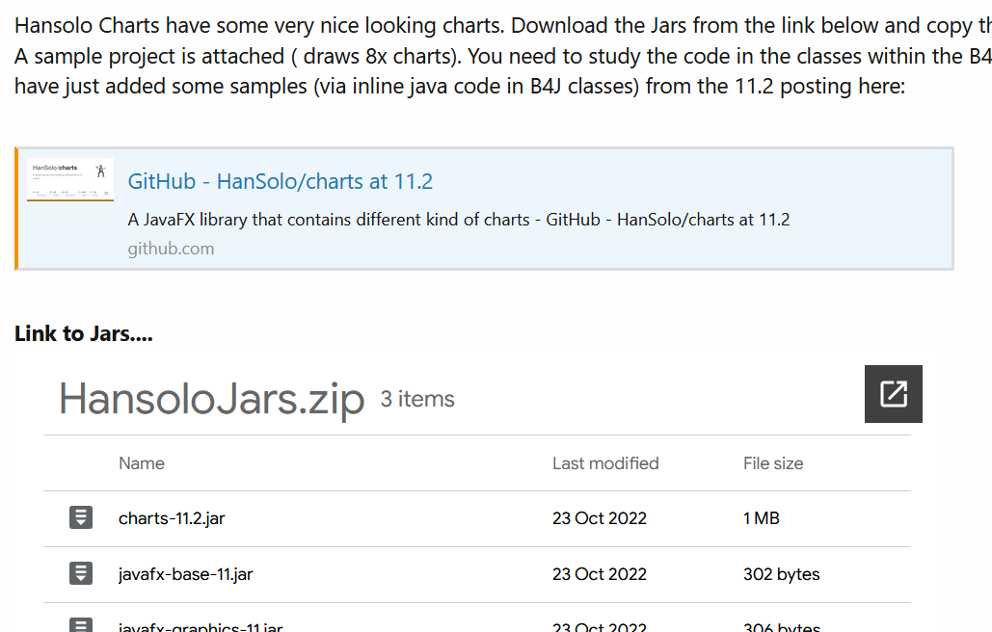This screenshot has width=992, height=632.
Task: Click the 'Link to Jars....' heading
Action: (84, 334)
